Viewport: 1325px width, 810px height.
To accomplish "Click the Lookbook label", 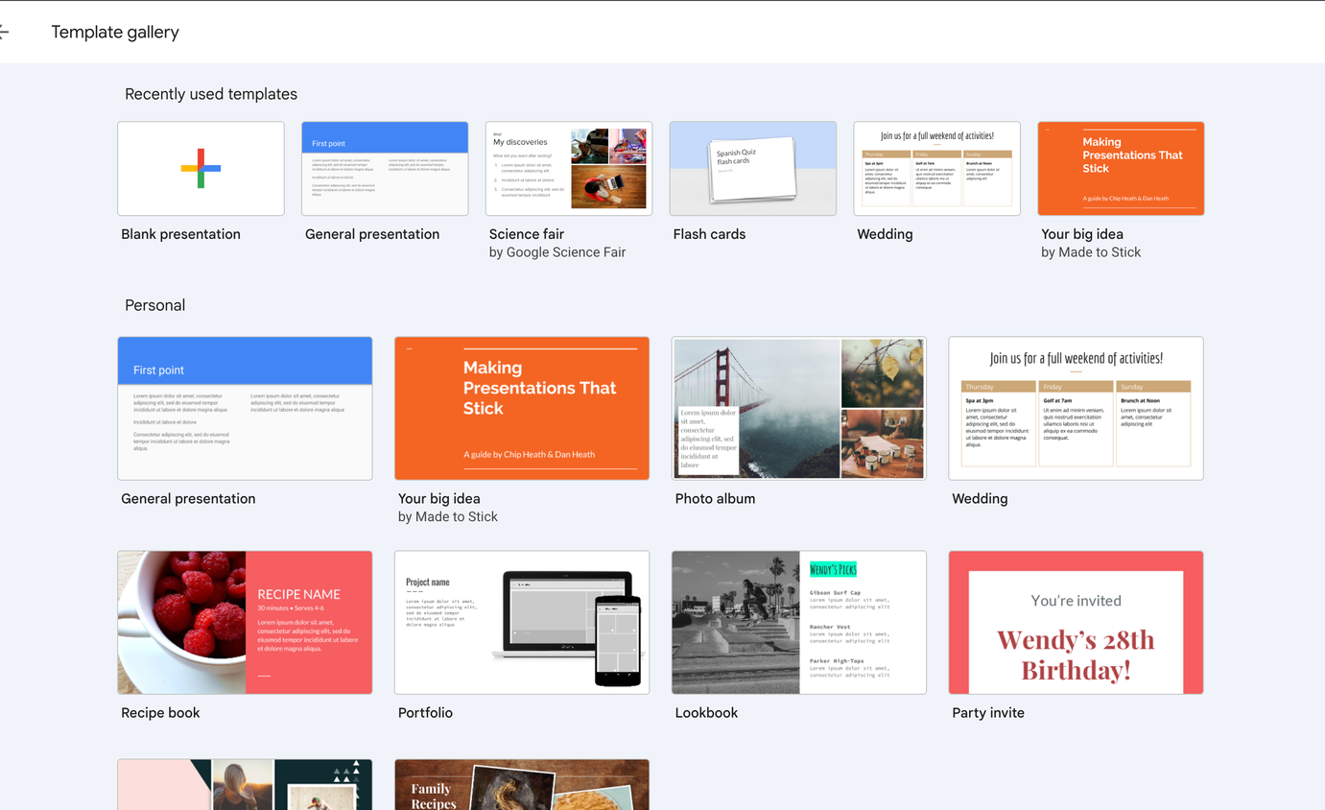I will pyautogui.click(x=706, y=713).
